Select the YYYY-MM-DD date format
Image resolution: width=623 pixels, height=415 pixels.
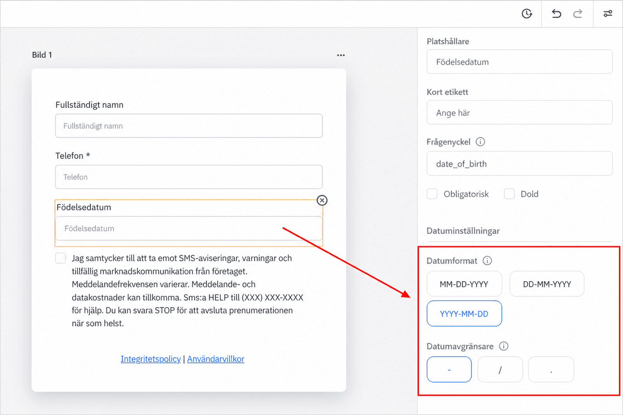[x=464, y=313]
